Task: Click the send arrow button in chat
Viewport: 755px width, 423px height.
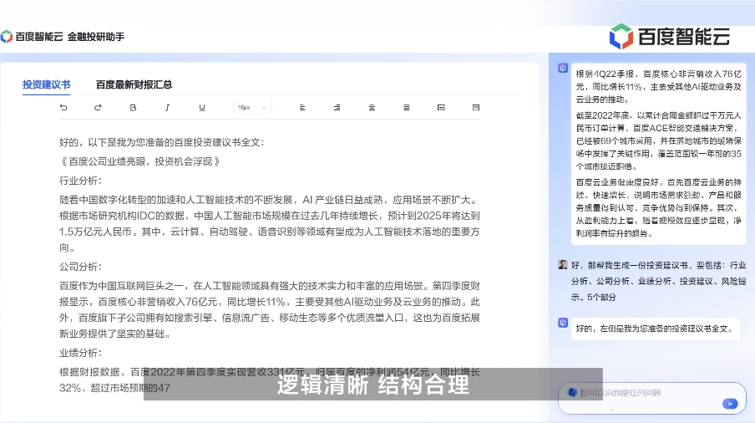Action: click(730, 404)
